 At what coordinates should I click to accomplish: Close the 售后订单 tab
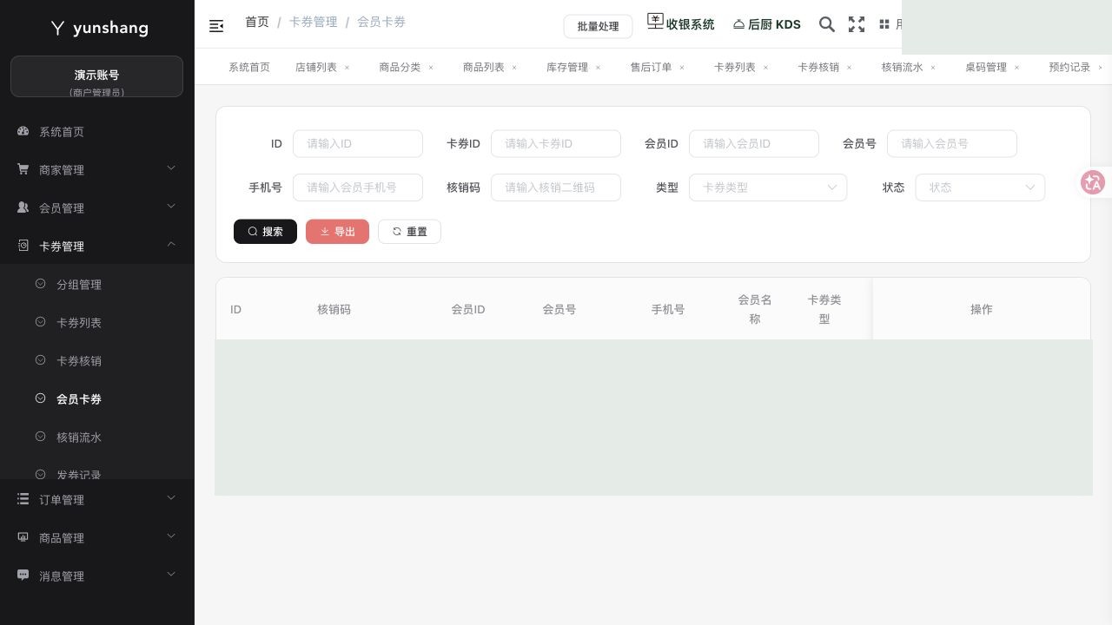[x=682, y=67]
